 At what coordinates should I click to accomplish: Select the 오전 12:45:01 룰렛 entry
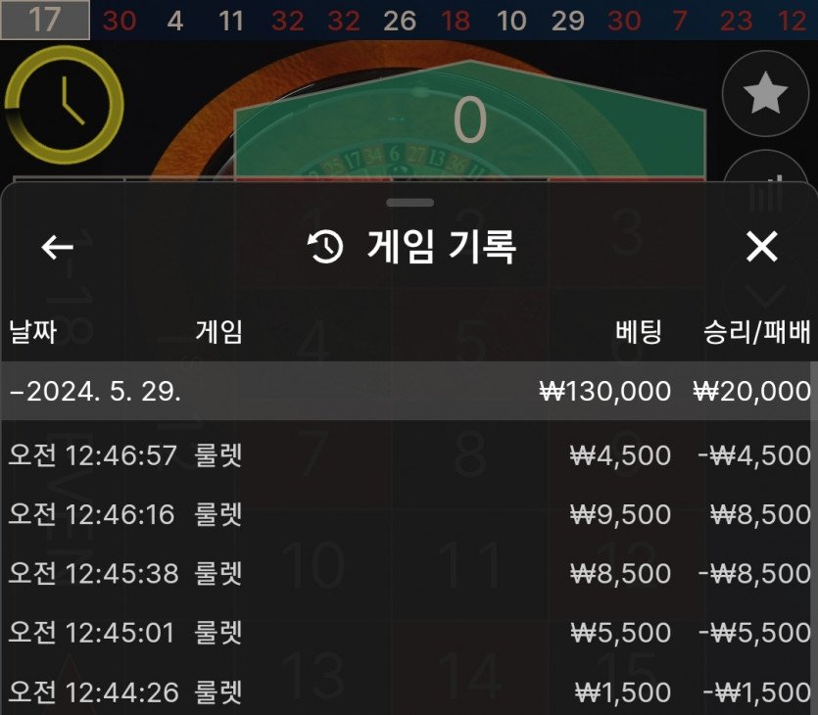(409, 633)
